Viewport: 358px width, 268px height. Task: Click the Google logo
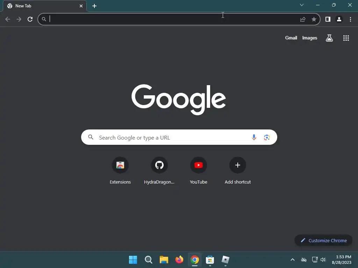click(179, 99)
